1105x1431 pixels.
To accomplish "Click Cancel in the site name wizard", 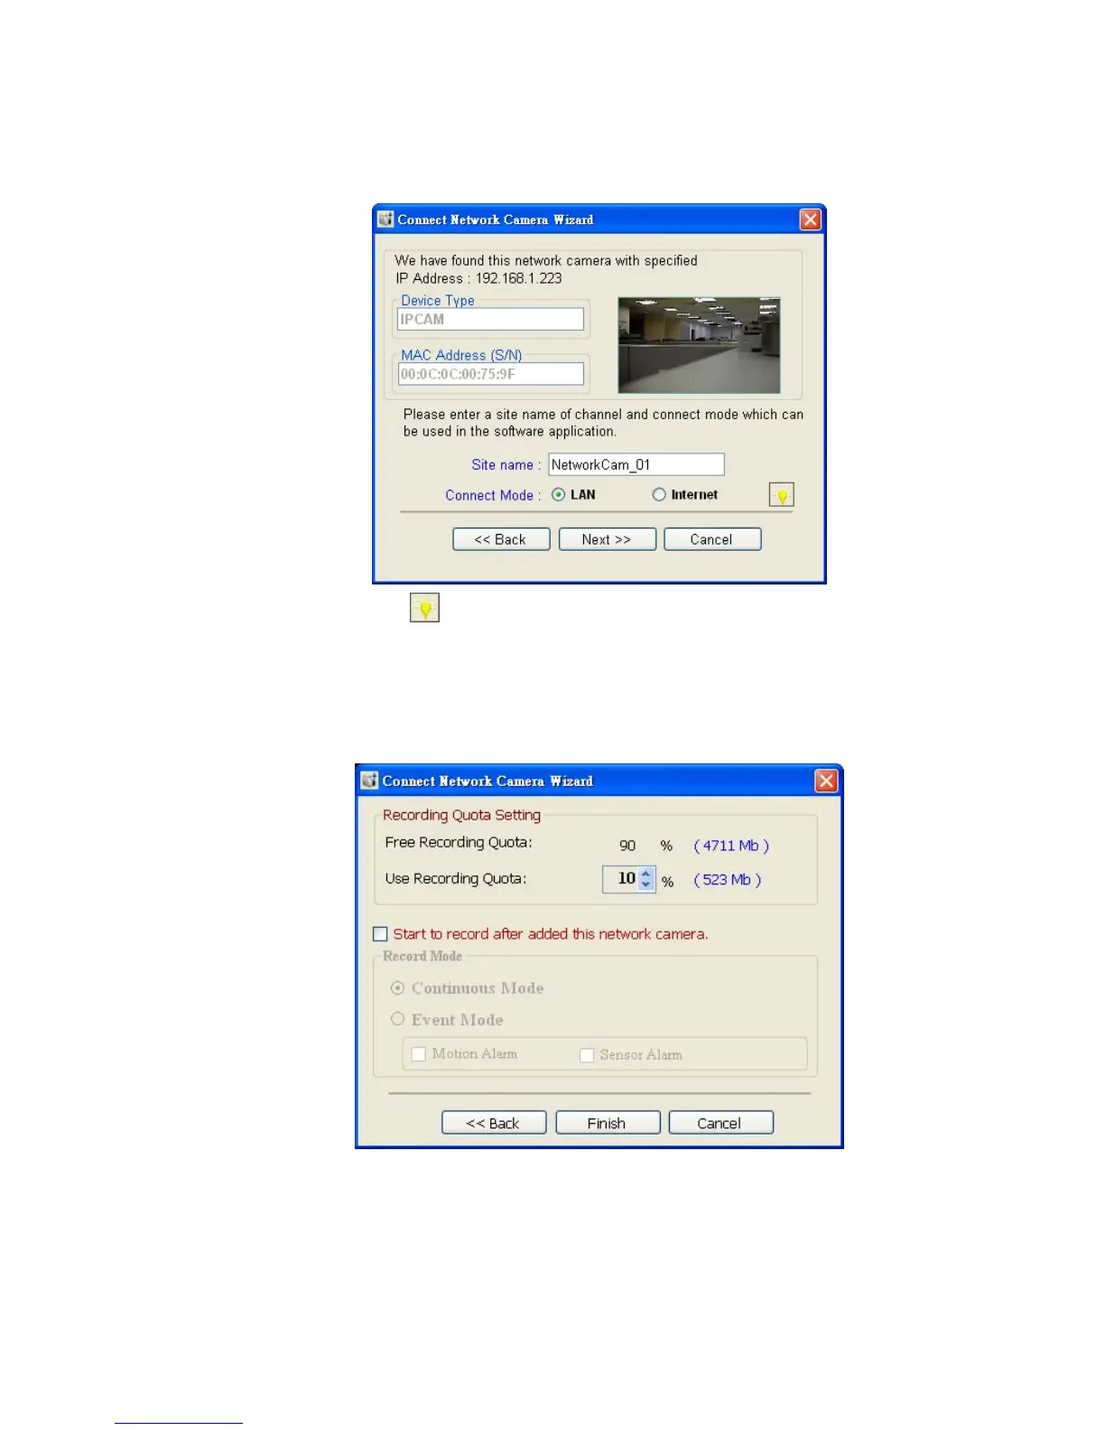I will click(712, 539).
